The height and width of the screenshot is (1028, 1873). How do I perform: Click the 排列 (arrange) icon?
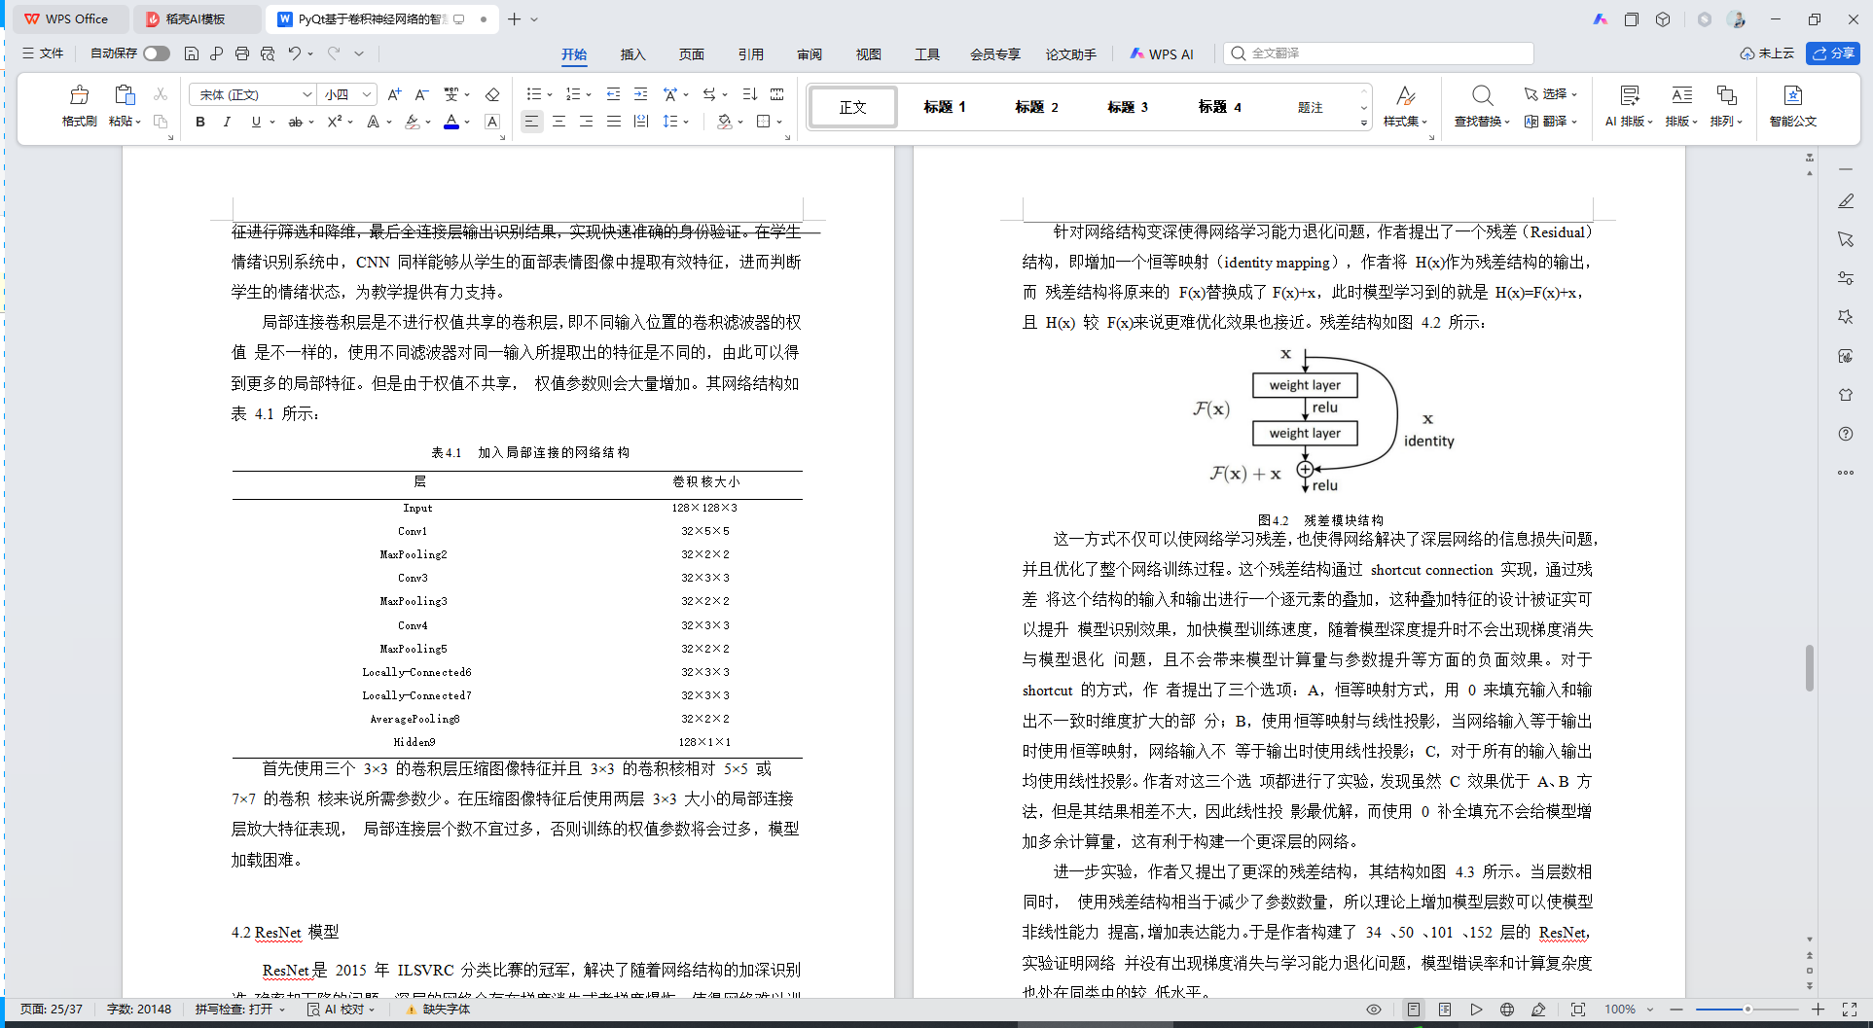point(1726,95)
